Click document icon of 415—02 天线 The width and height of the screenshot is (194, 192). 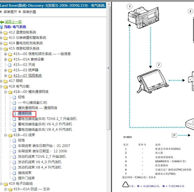10,65
